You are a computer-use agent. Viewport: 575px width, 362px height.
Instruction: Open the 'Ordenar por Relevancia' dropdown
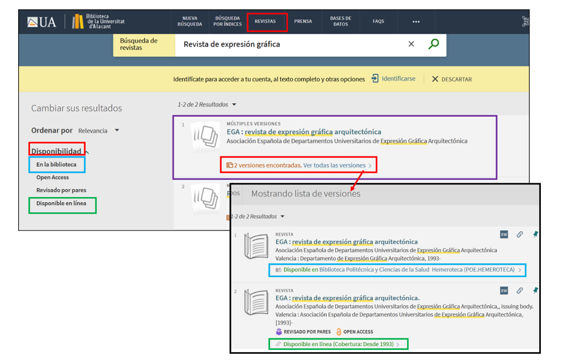(99, 131)
